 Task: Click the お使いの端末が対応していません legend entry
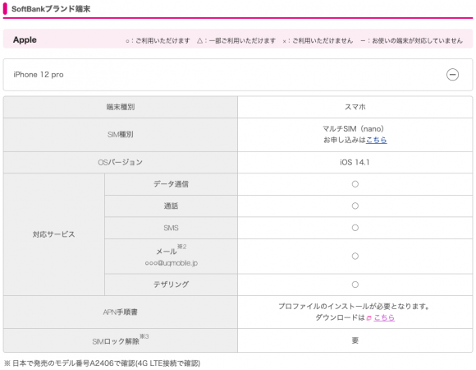click(412, 41)
